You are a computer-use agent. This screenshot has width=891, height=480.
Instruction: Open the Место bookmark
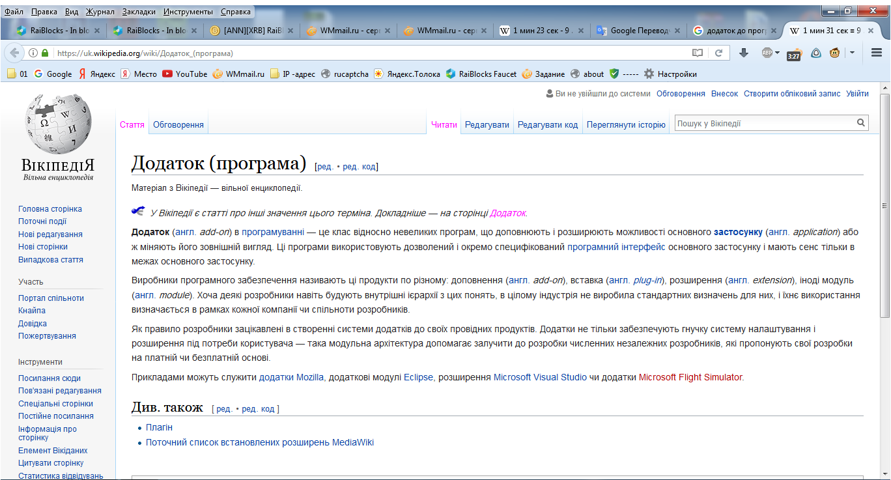coord(139,74)
